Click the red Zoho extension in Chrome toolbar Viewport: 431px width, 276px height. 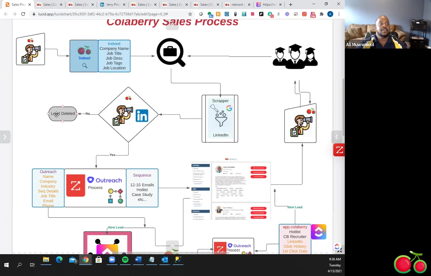tap(304, 14)
